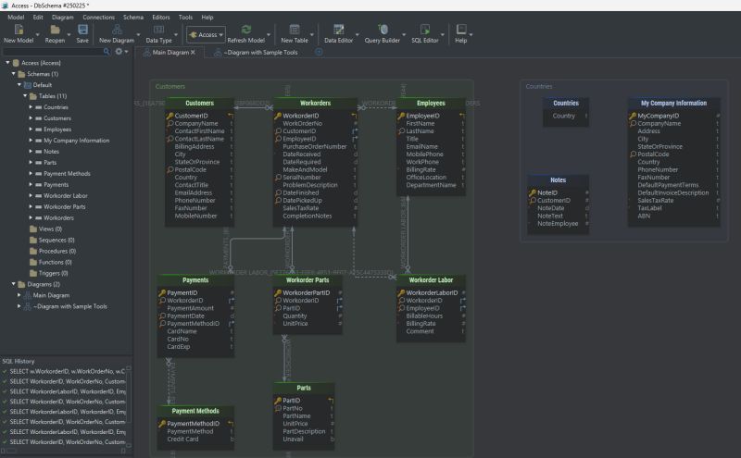Select Employees table in the tree

(57, 130)
